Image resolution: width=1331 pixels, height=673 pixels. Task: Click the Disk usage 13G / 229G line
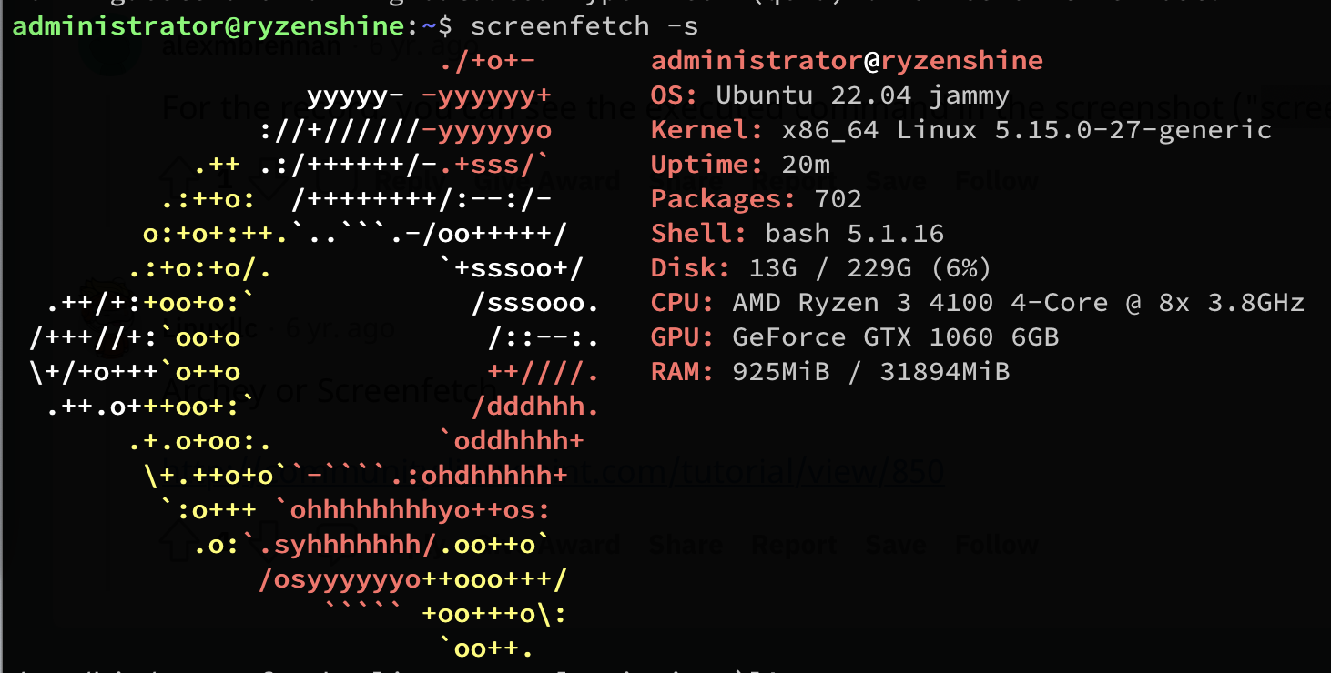tap(820, 268)
